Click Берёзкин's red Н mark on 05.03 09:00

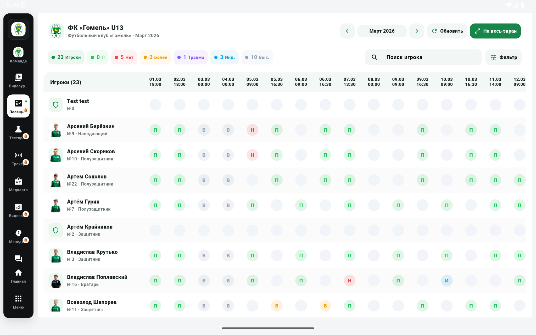[253, 130]
